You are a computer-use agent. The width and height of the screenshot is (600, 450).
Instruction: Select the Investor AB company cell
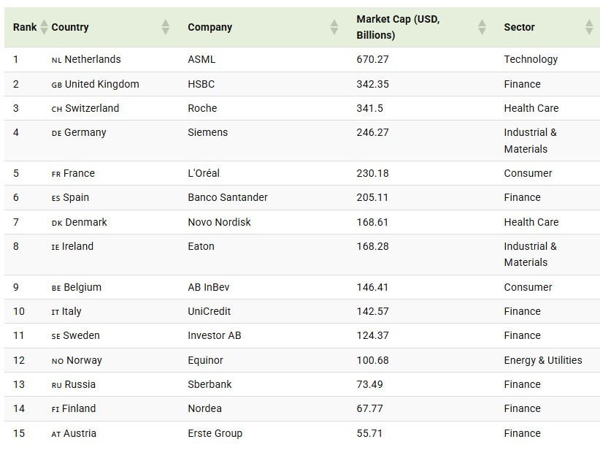[x=215, y=335]
